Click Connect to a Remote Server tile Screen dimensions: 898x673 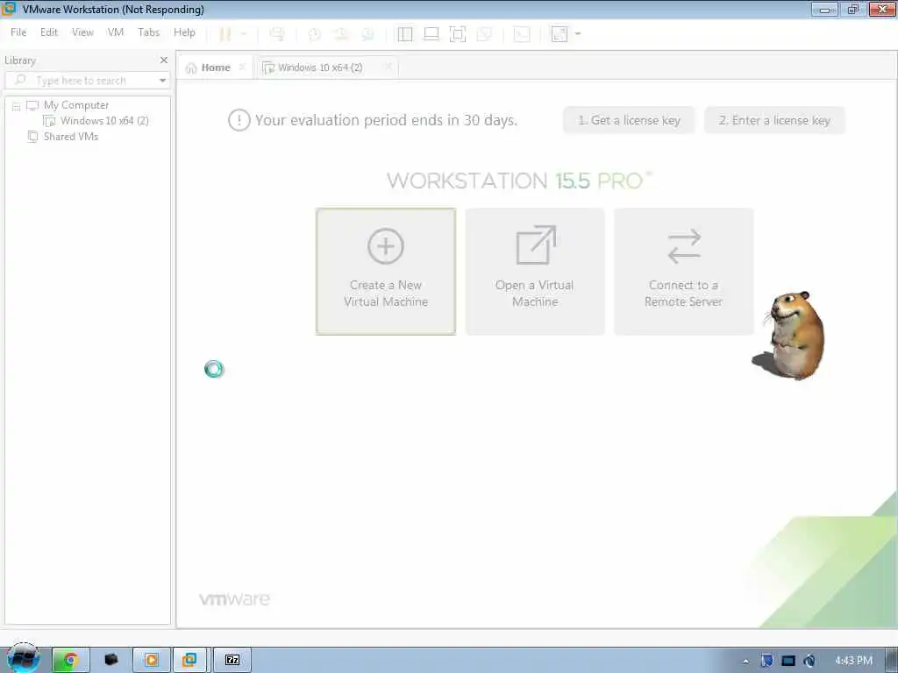[684, 272]
